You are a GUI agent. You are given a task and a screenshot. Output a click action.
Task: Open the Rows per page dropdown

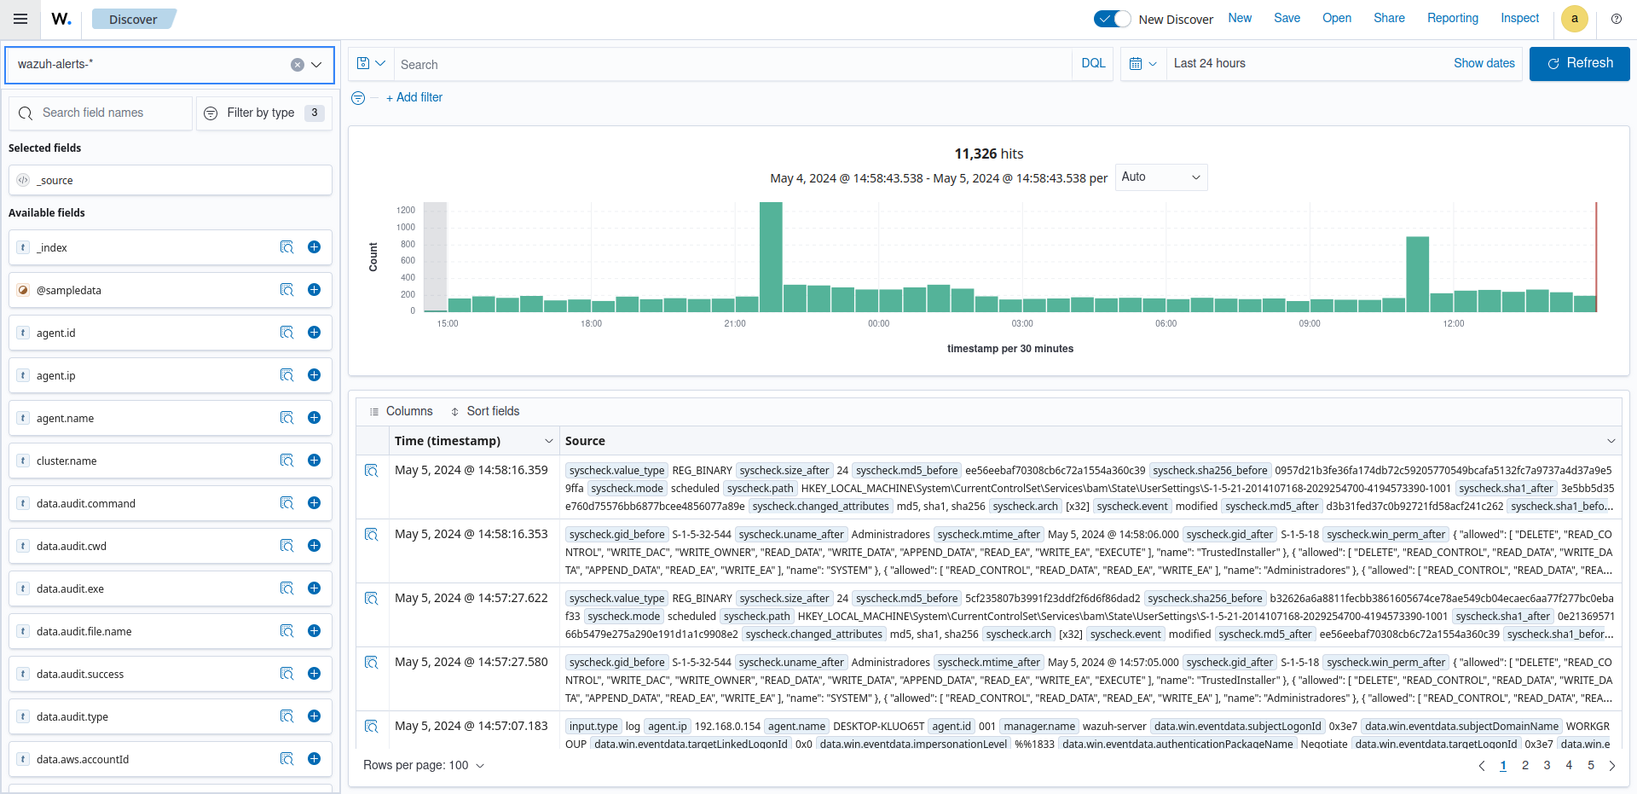424,765
